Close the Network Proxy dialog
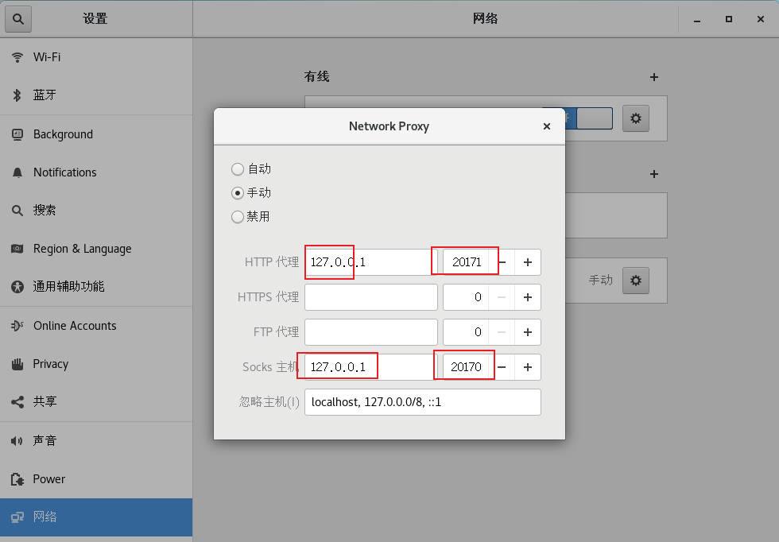The image size is (779, 542). click(547, 126)
